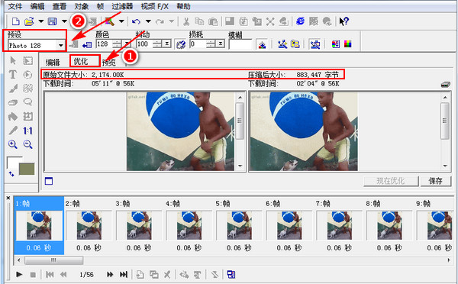The image size is (458, 284).
Task: Switch to the 预览 tab
Action: pyautogui.click(x=109, y=63)
